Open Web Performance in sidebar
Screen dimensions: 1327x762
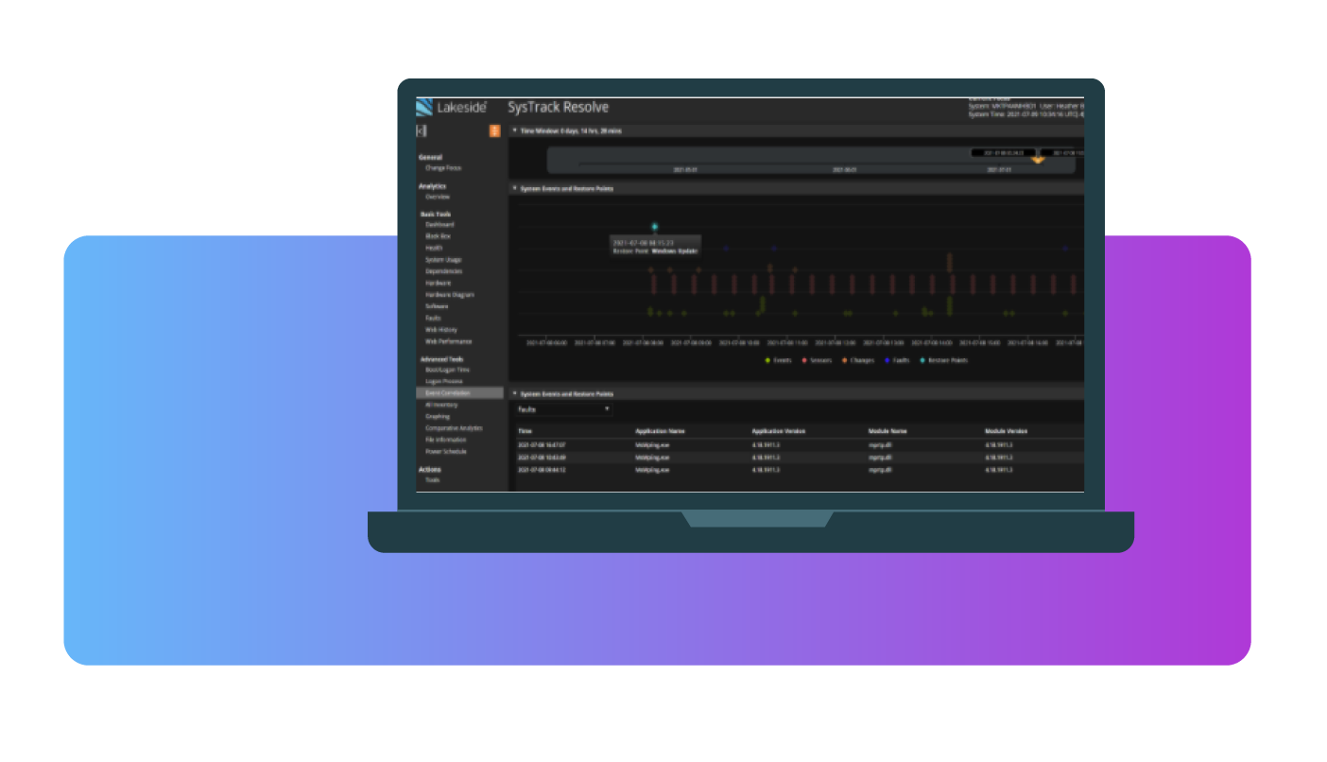(x=449, y=341)
